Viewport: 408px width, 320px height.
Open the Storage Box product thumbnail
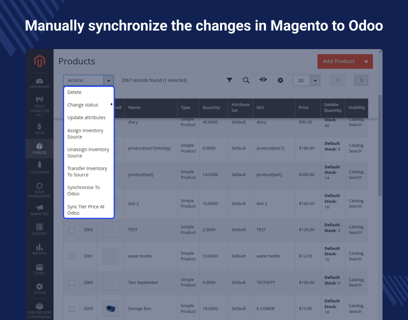click(111, 309)
